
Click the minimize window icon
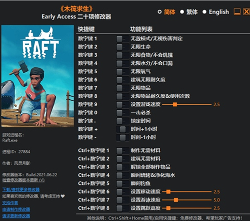click(x=237, y=12)
